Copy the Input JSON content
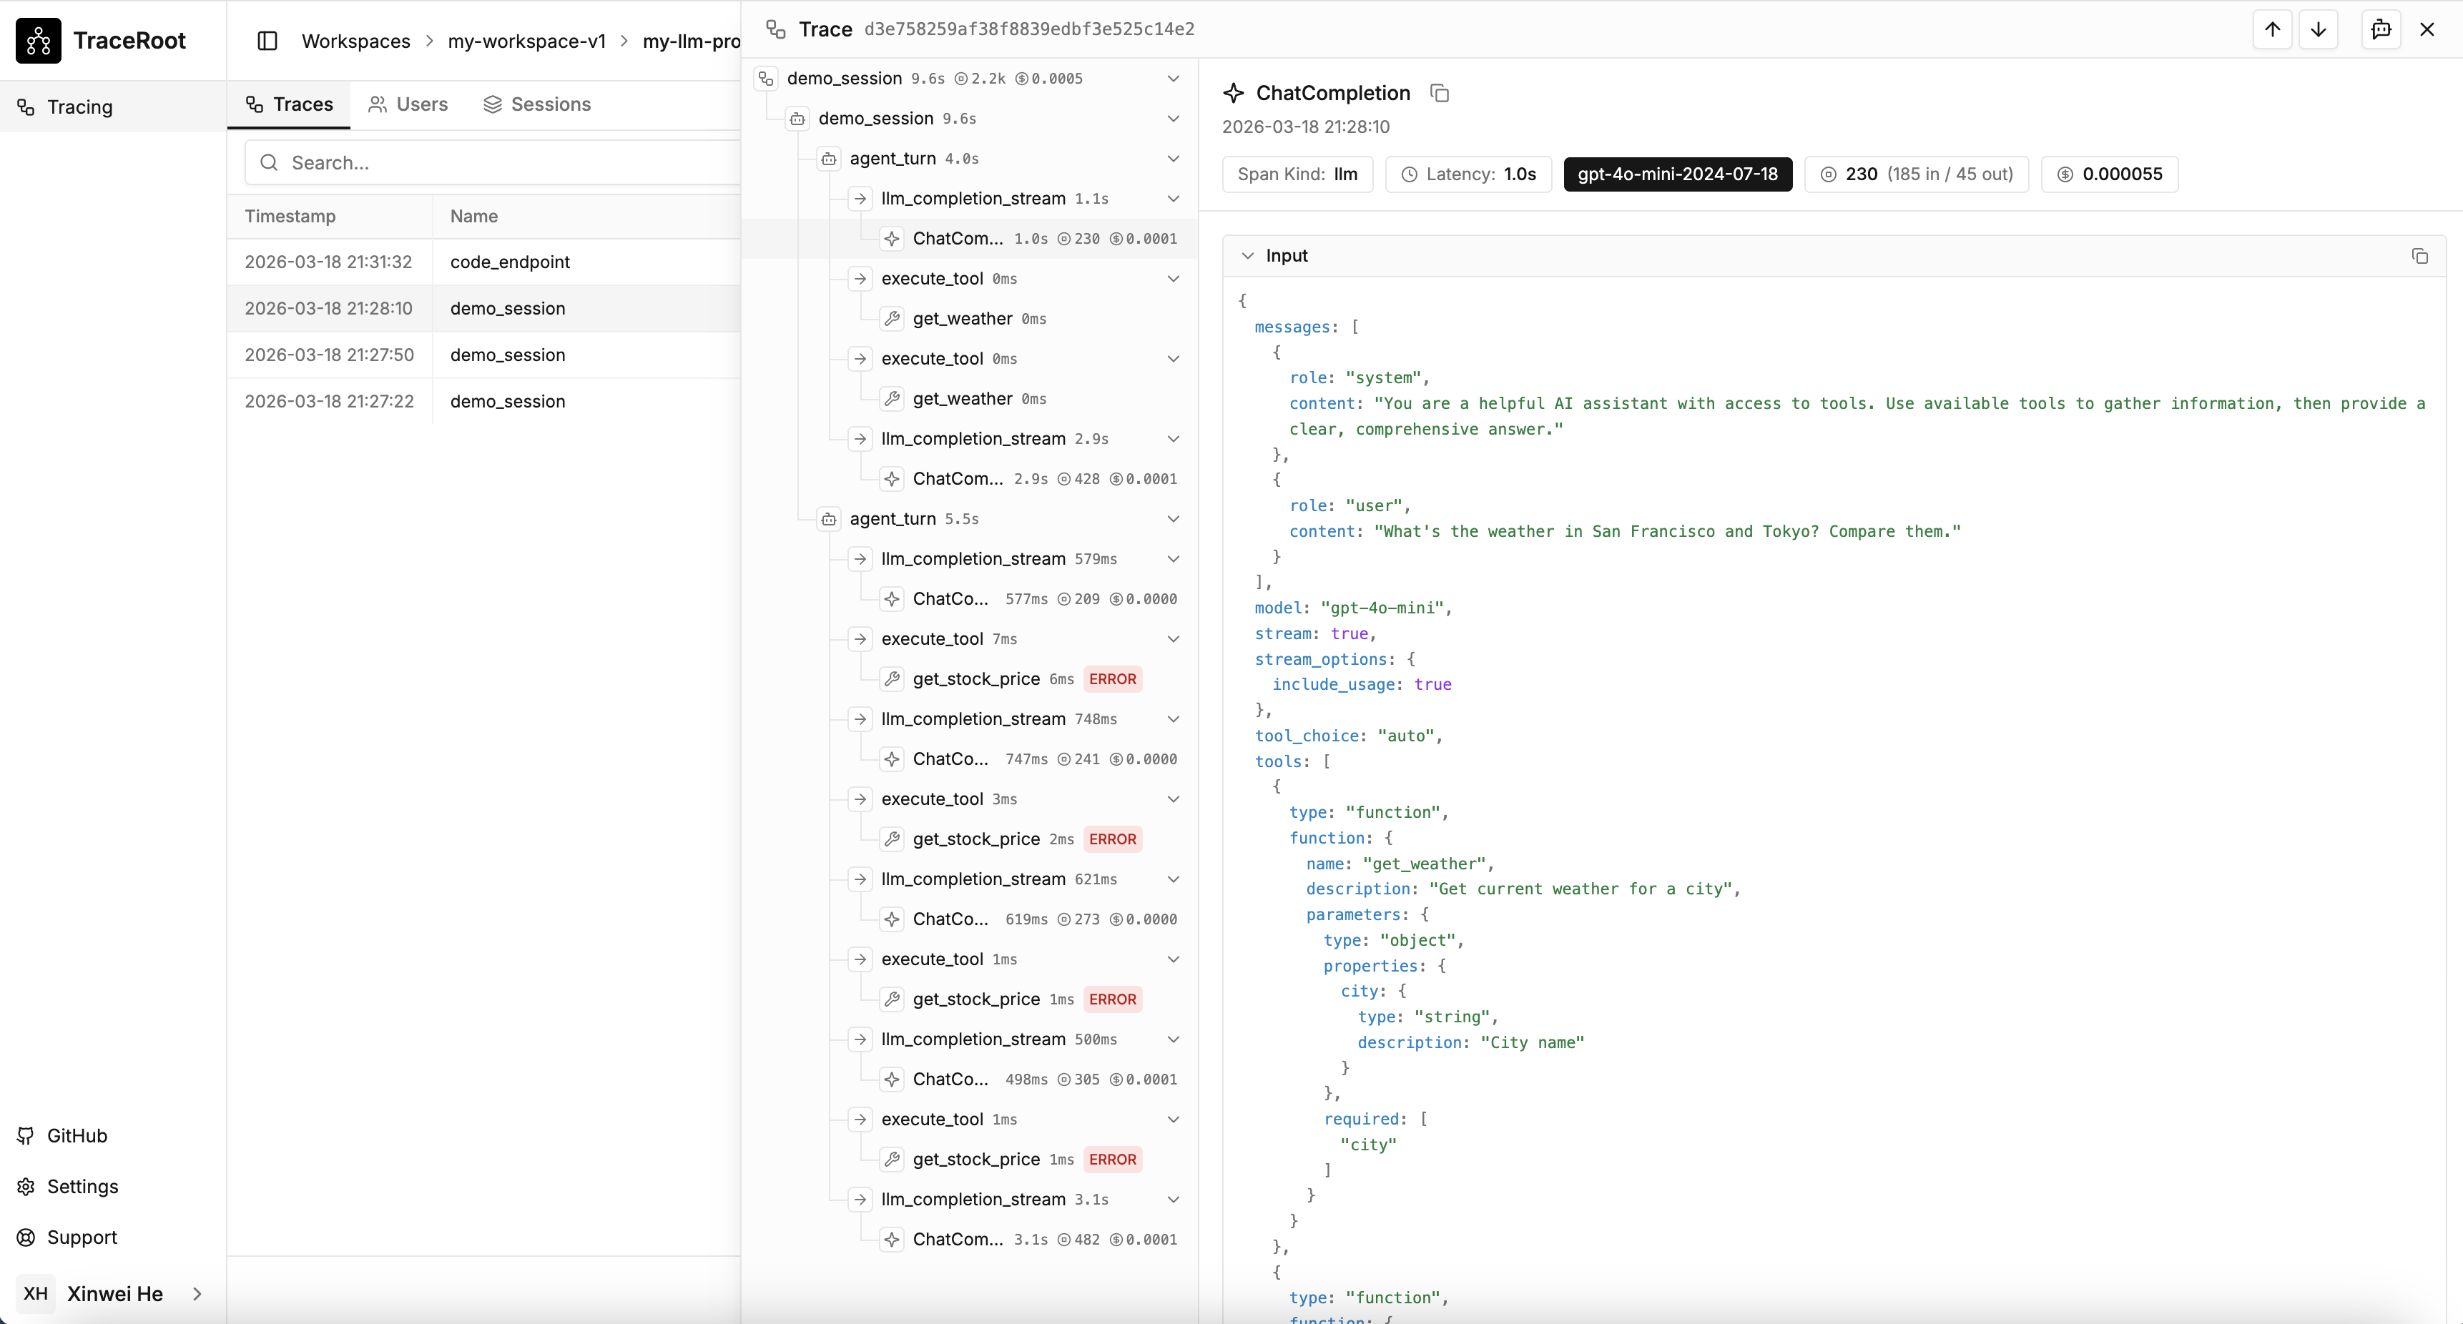This screenshot has width=2463, height=1324. (x=2419, y=255)
